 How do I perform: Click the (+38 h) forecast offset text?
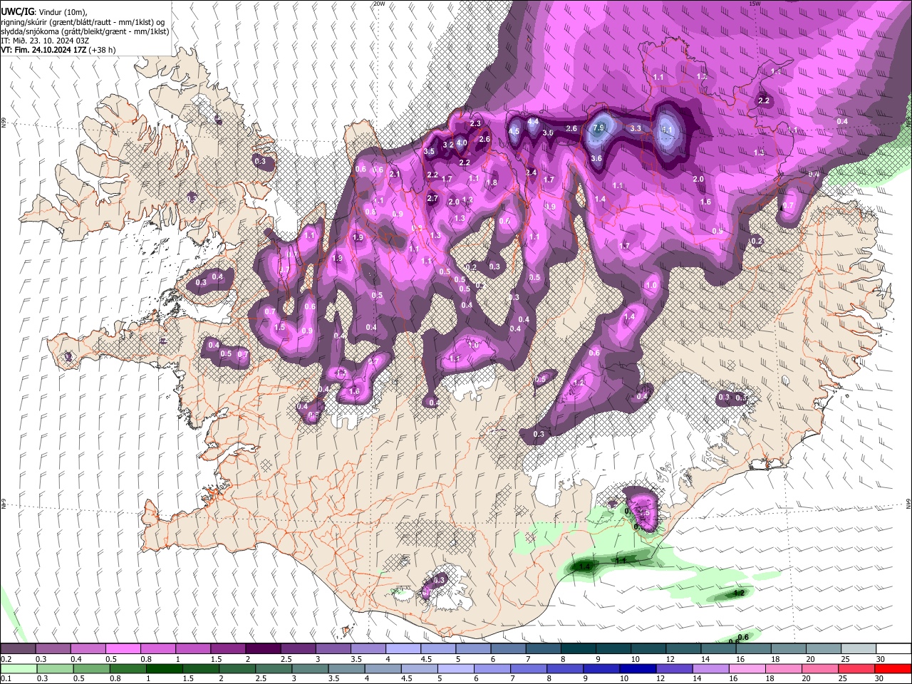tap(103, 50)
